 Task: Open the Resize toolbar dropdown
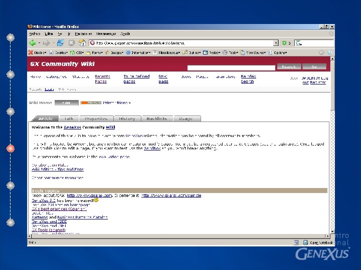[212, 52]
